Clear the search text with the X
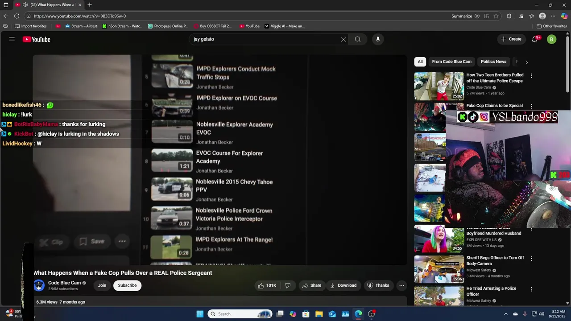The height and width of the screenshot is (321, 571). (343, 39)
